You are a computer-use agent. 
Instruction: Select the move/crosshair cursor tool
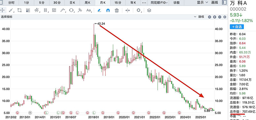pyautogui.click(x=2, y=11)
